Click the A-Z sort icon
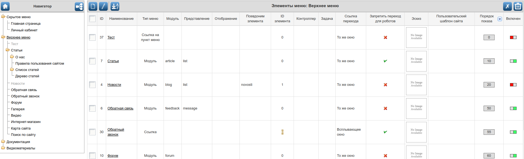The width and height of the screenshot is (524, 159). tap(115, 6)
